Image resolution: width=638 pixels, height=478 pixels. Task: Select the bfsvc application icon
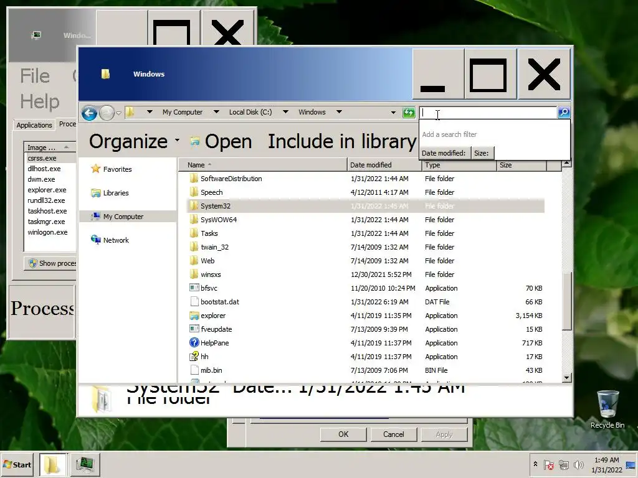click(x=194, y=288)
